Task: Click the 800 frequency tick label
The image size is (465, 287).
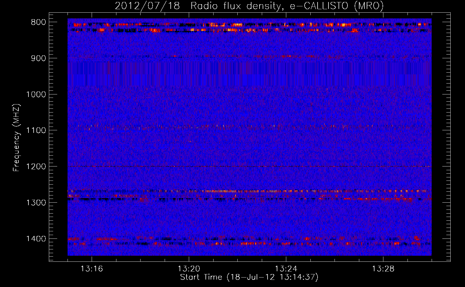Action: [39, 22]
